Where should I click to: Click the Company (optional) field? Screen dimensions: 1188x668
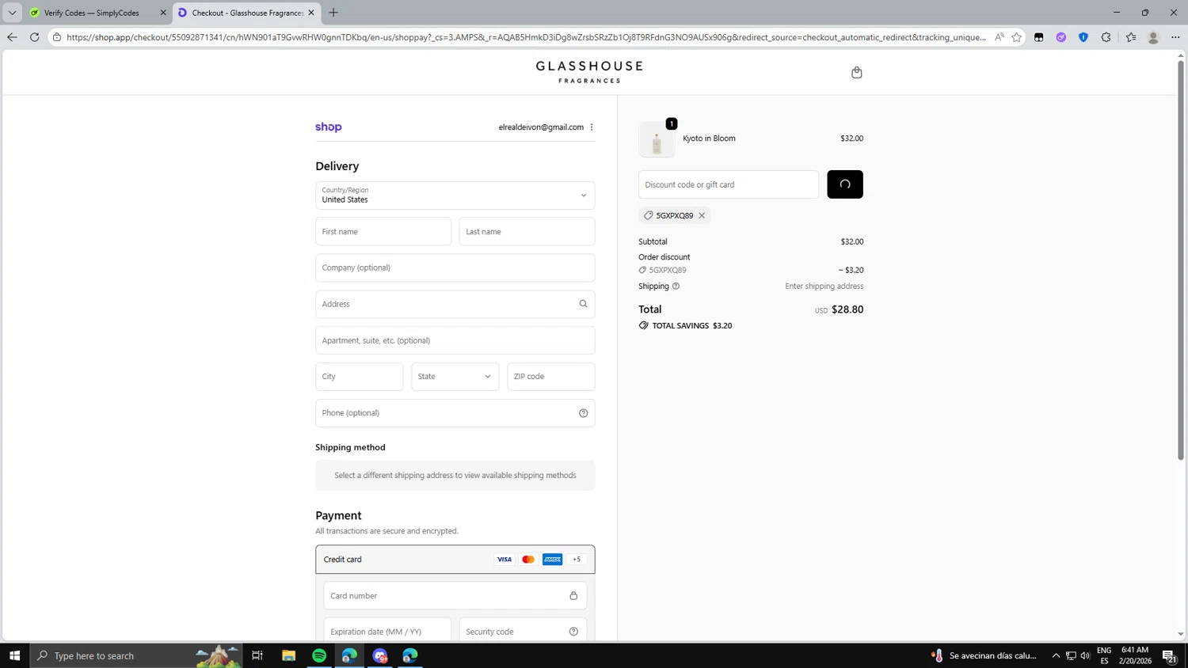tap(455, 268)
